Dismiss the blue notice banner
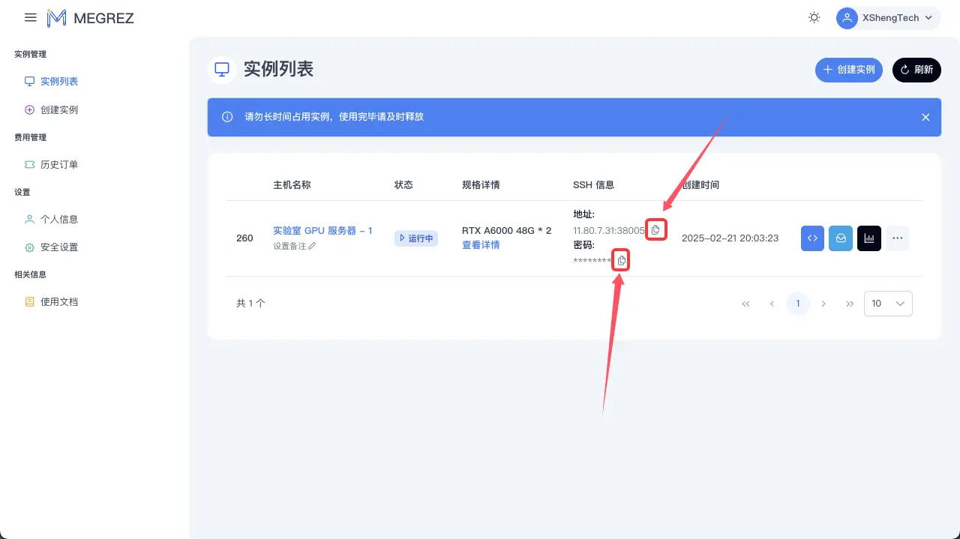Viewport: 960px width, 539px height. 925,117
